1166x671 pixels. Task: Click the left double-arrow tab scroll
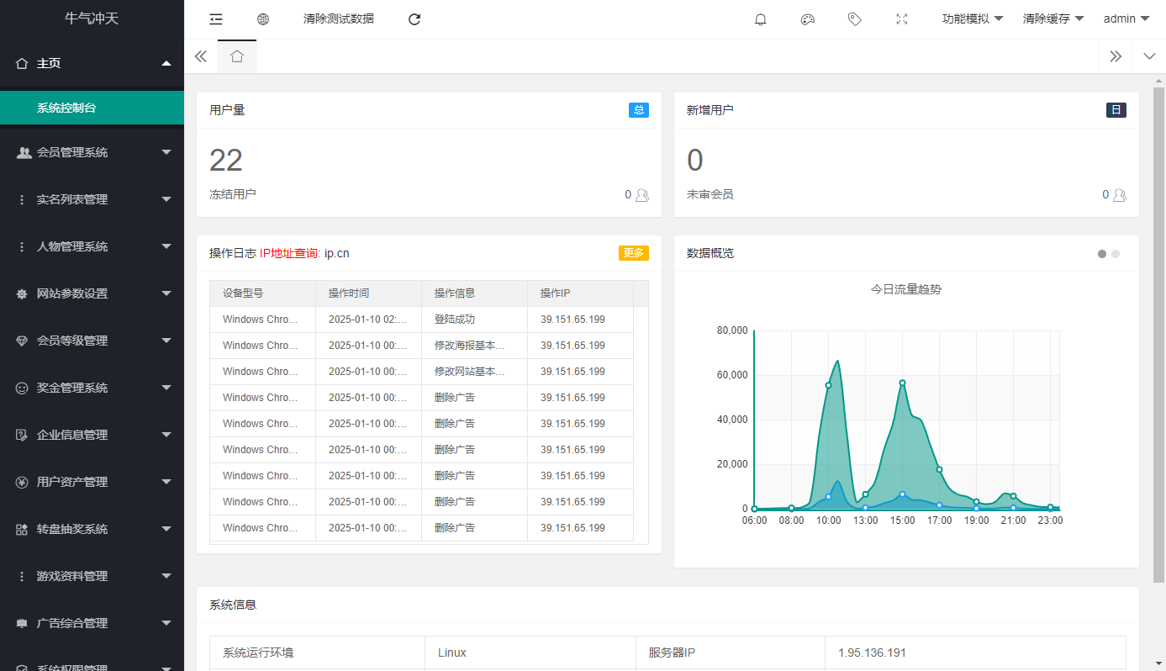(x=200, y=56)
